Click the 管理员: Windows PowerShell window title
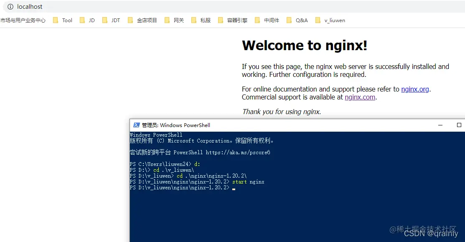This screenshot has height=242, width=465. pos(176,125)
